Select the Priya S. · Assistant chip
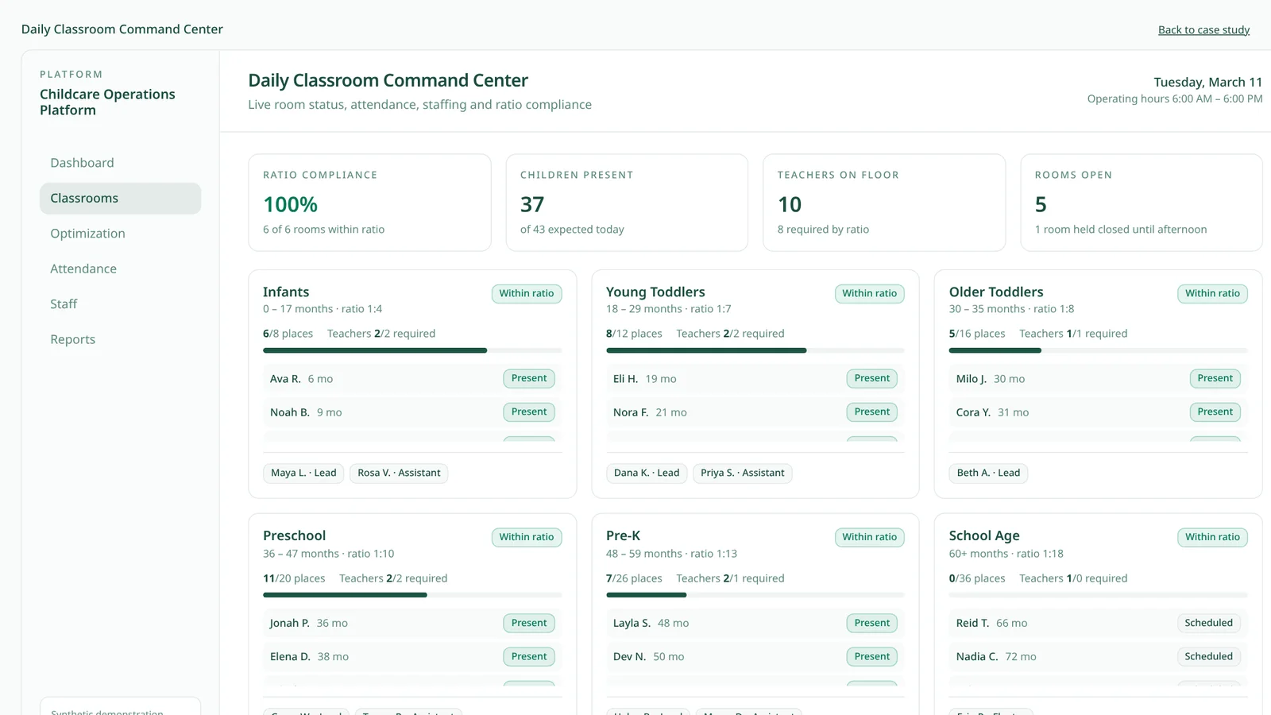 (x=743, y=473)
